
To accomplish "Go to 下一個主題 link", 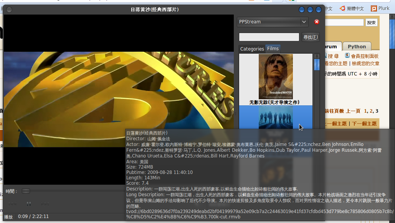I will point(364,124).
